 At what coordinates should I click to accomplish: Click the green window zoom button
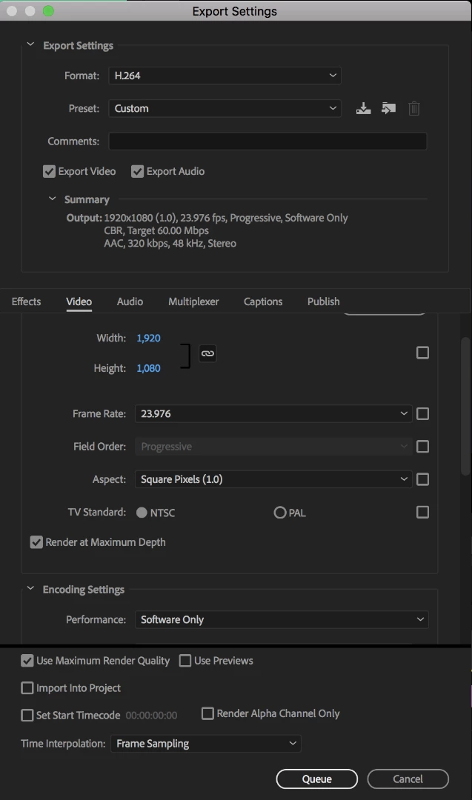pos(49,11)
